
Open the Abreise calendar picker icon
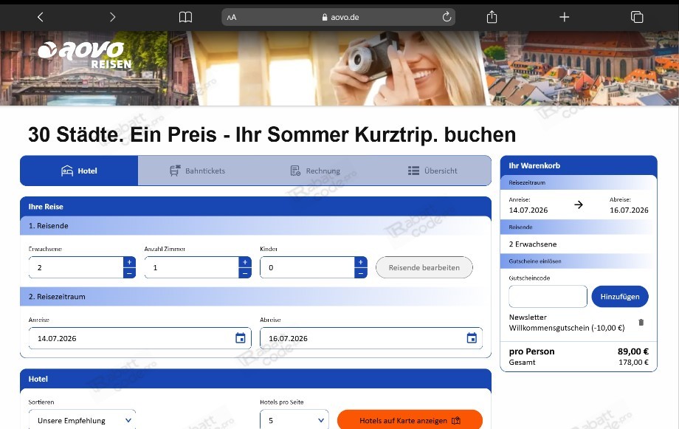[x=472, y=338]
